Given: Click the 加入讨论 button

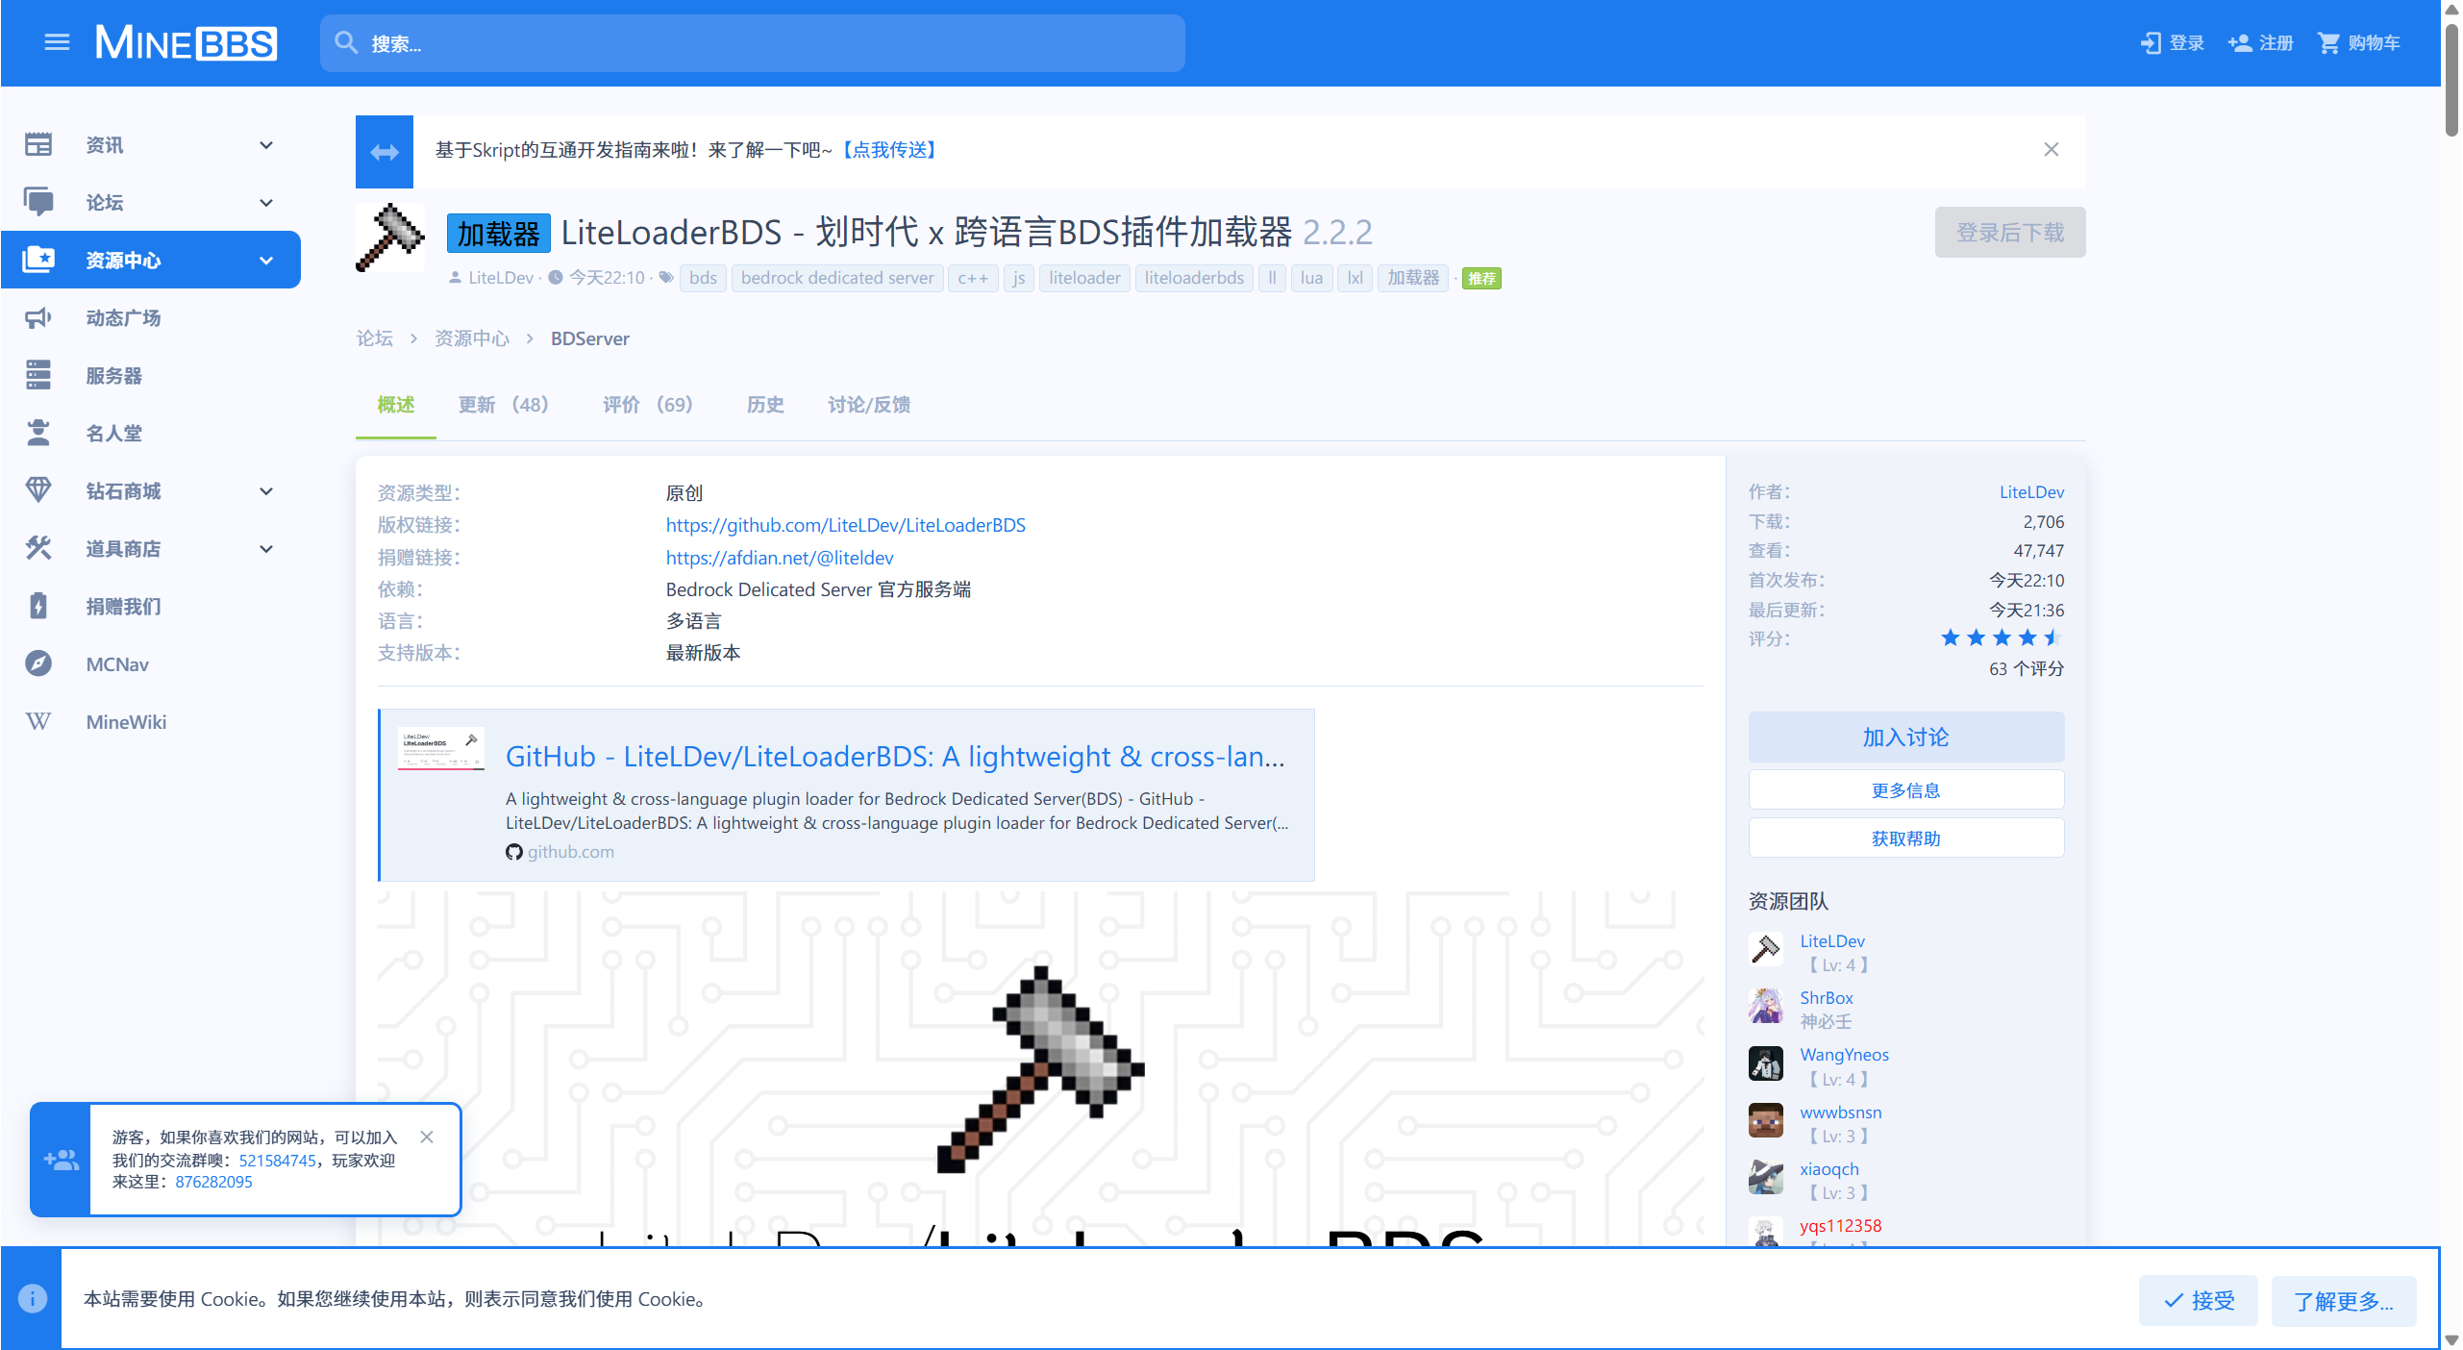Looking at the screenshot, I should pyautogui.click(x=1905, y=737).
